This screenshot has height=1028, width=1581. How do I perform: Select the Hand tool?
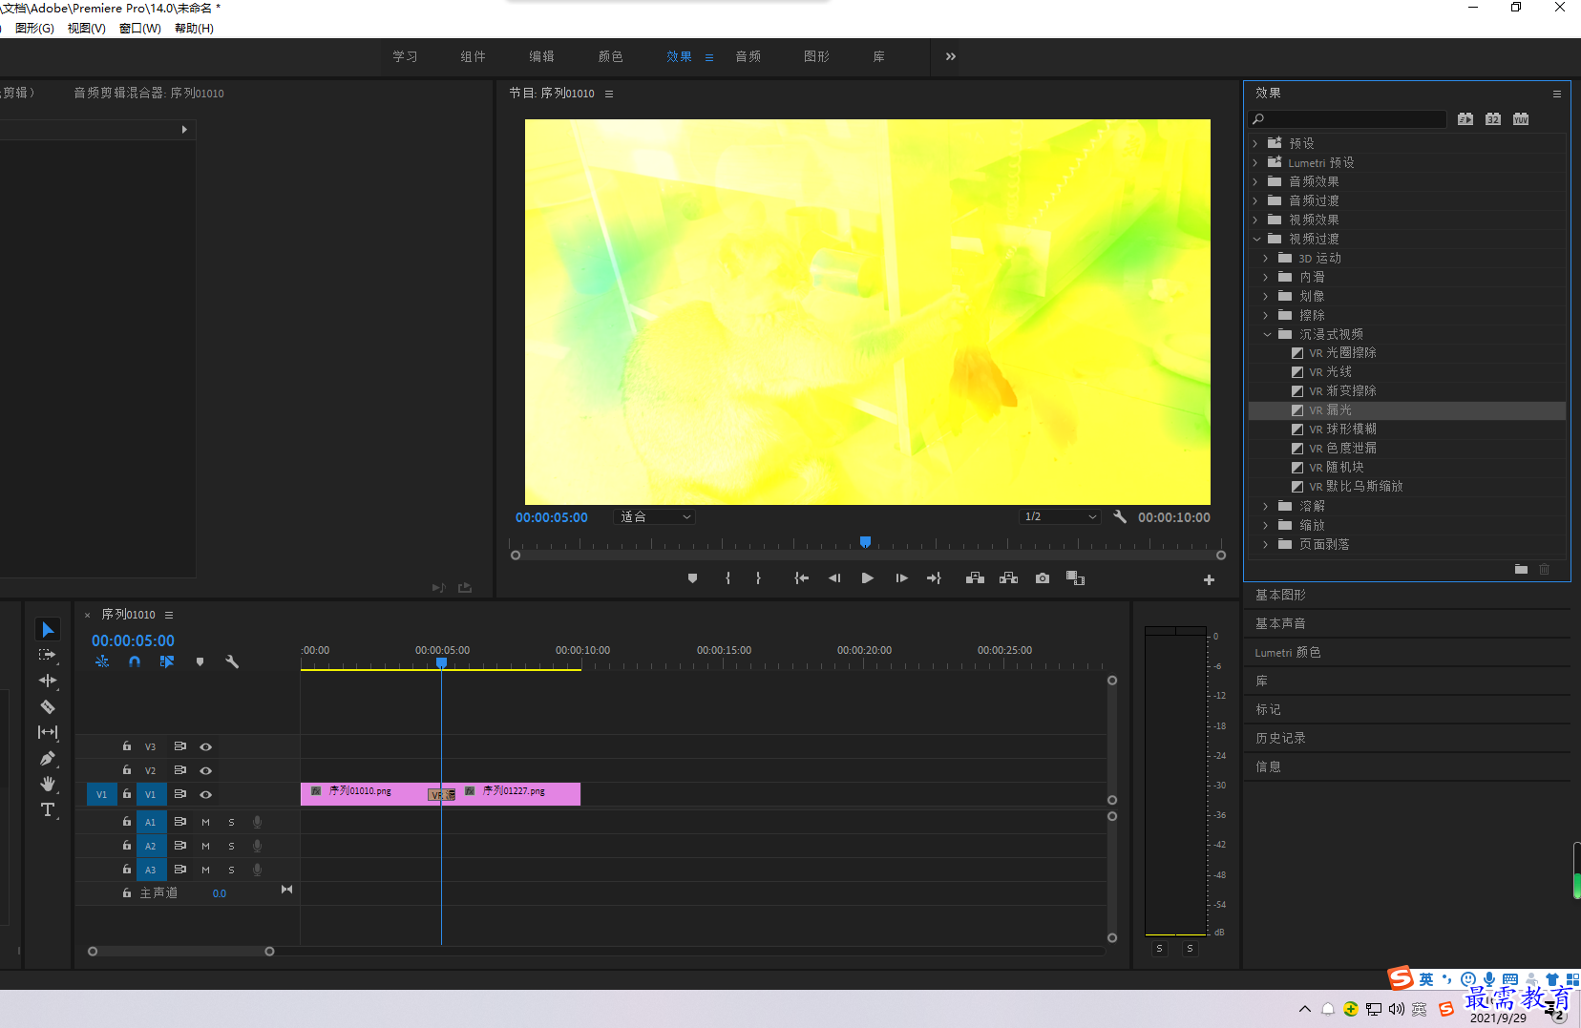[x=48, y=784]
